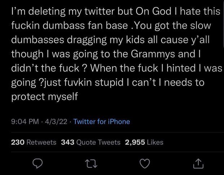Click the "343" quote count number
Image resolution: width=224 pixels, height=175 pixels.
pos(68,142)
